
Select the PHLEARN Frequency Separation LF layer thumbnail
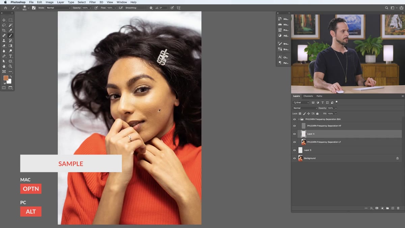pos(303,142)
